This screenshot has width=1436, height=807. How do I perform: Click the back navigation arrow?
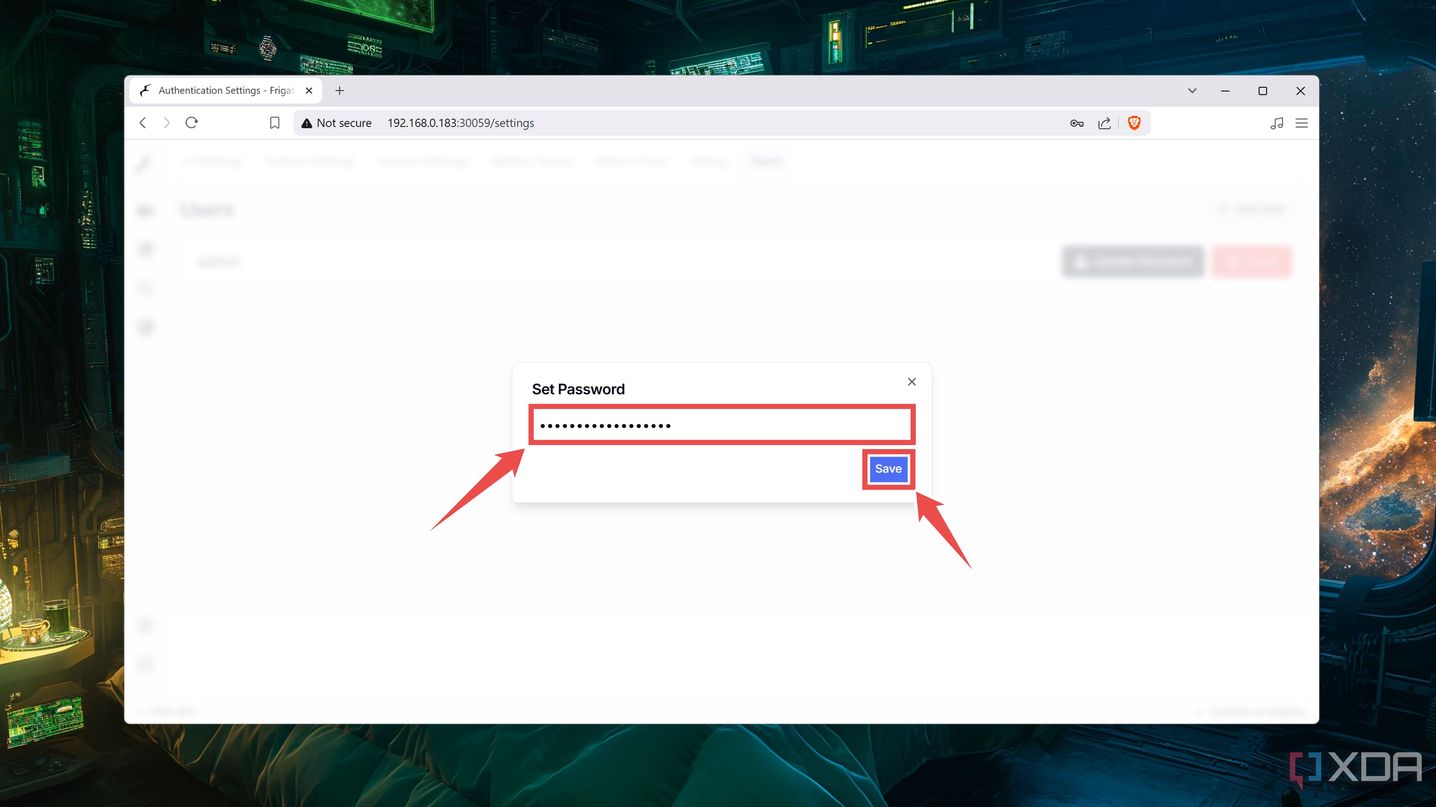143,123
